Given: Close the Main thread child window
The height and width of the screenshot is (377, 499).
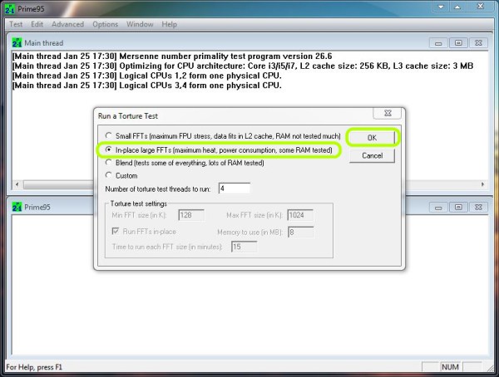Looking at the screenshot, I should point(478,43).
